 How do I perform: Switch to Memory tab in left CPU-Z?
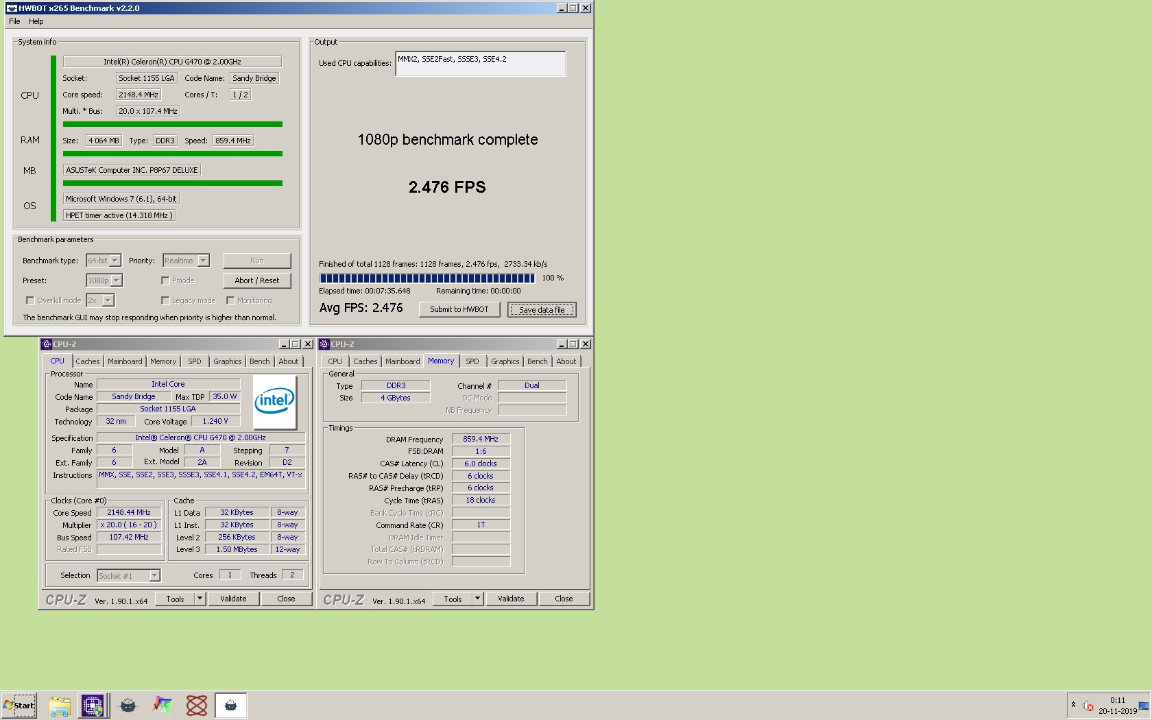(x=163, y=361)
